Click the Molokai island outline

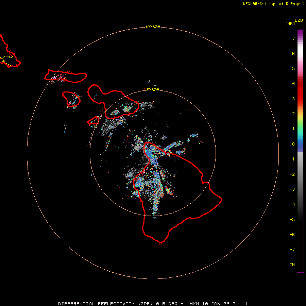66,76
